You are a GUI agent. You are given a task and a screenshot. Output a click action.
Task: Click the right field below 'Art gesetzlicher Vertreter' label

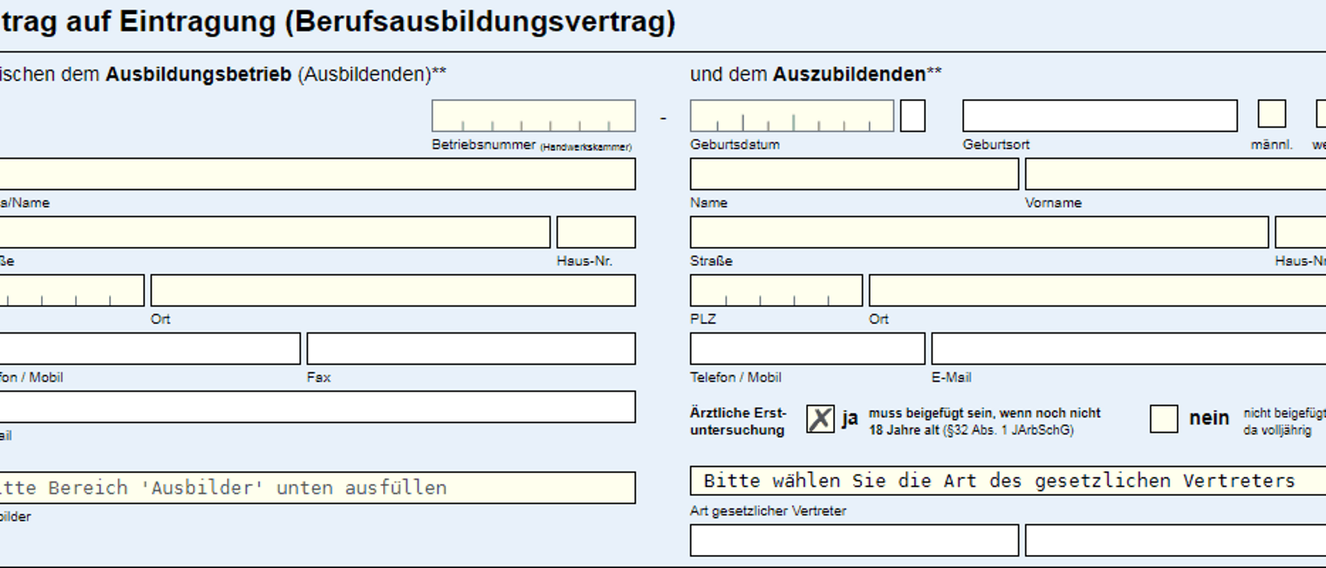[x=1176, y=540]
